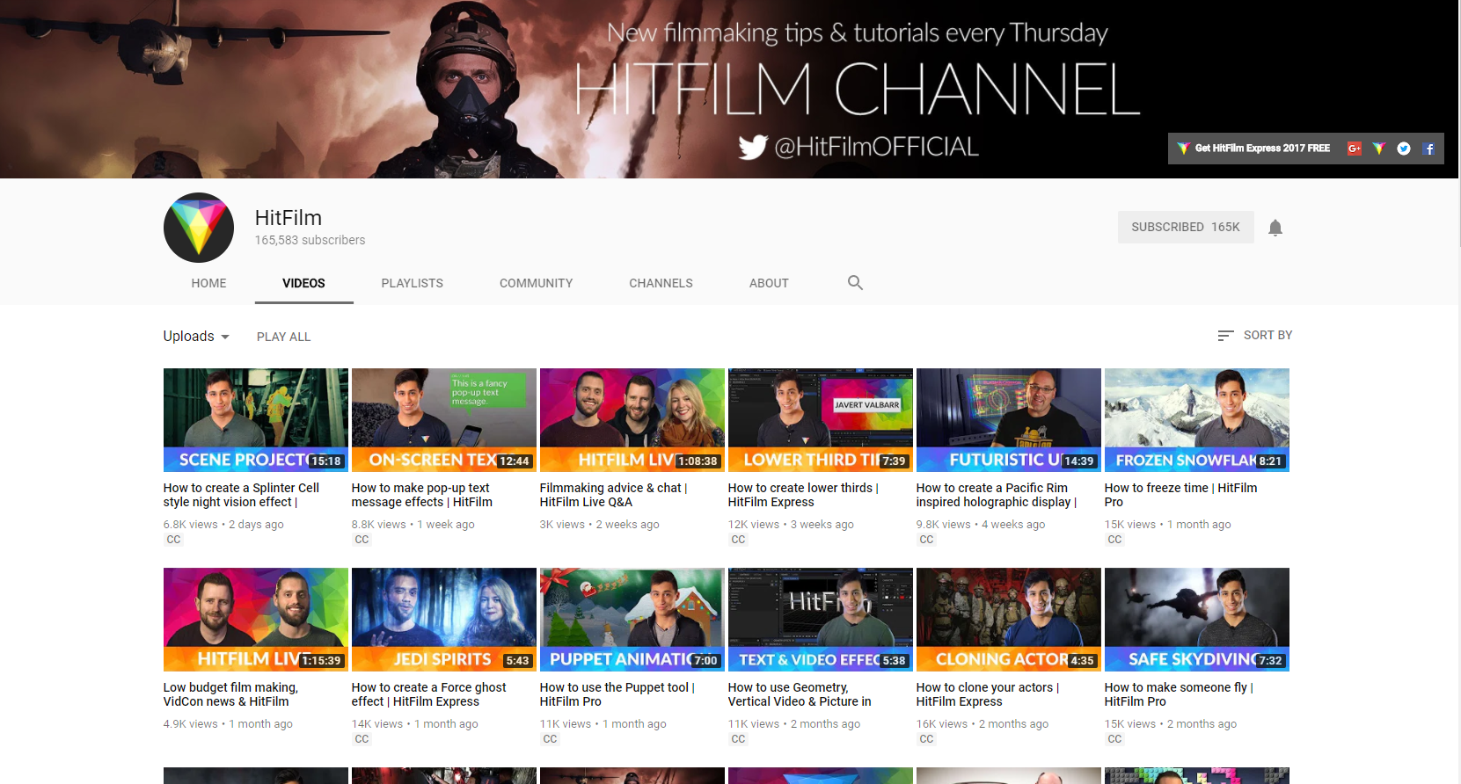The height and width of the screenshot is (784, 1461).
Task: Click CC badge under make someone fly video
Action: click(x=1114, y=739)
